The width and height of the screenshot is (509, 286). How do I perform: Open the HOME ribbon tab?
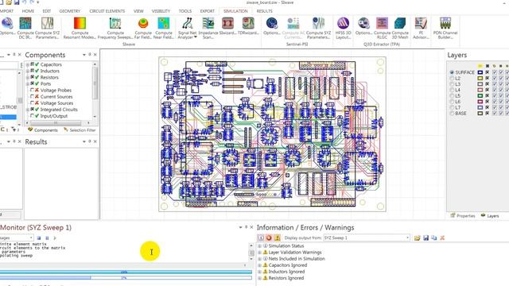28,11
